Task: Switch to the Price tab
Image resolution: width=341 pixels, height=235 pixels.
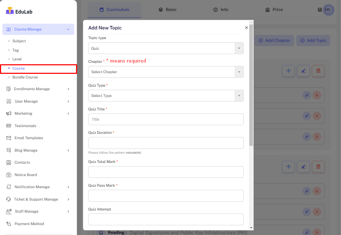Action: pyautogui.click(x=274, y=10)
